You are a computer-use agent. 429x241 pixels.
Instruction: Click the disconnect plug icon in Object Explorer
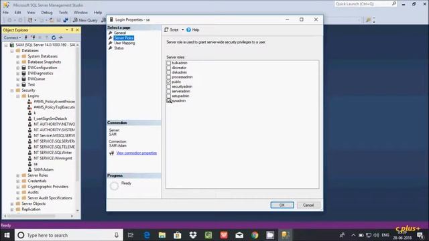[x=33, y=37]
